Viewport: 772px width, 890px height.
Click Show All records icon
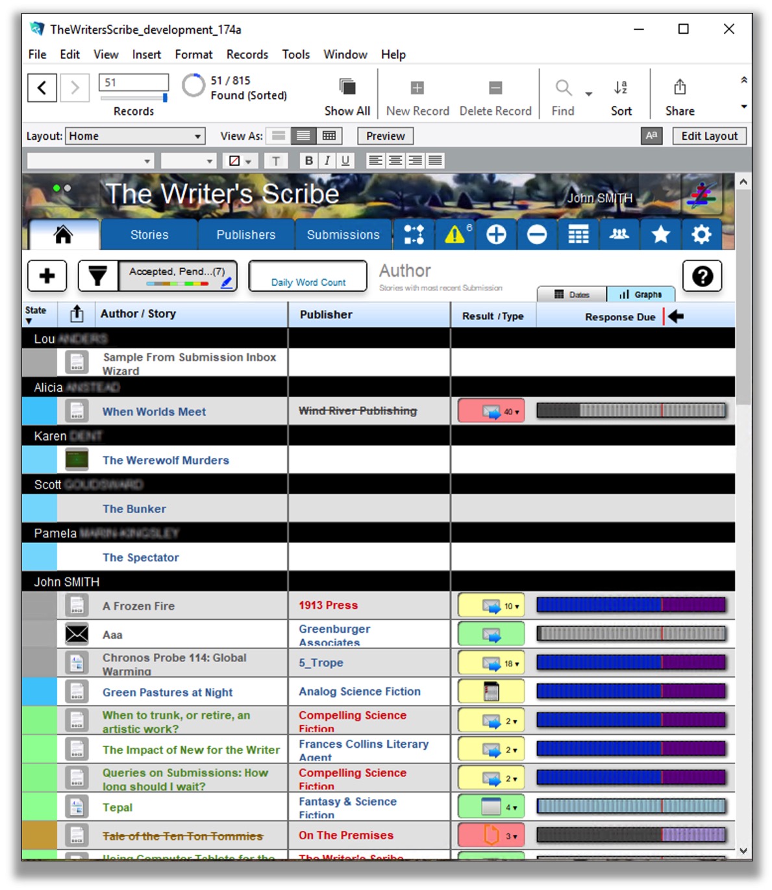[347, 87]
